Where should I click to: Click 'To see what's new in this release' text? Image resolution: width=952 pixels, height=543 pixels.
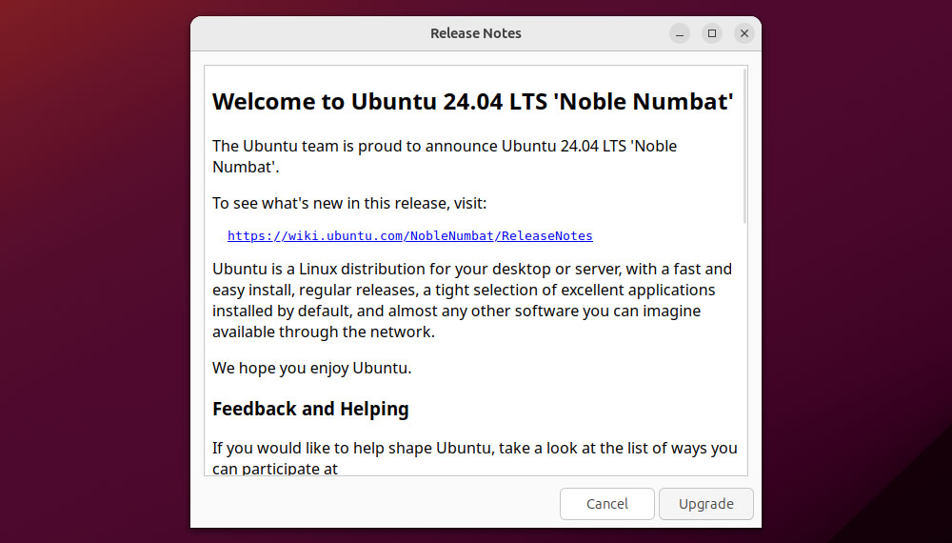click(349, 203)
